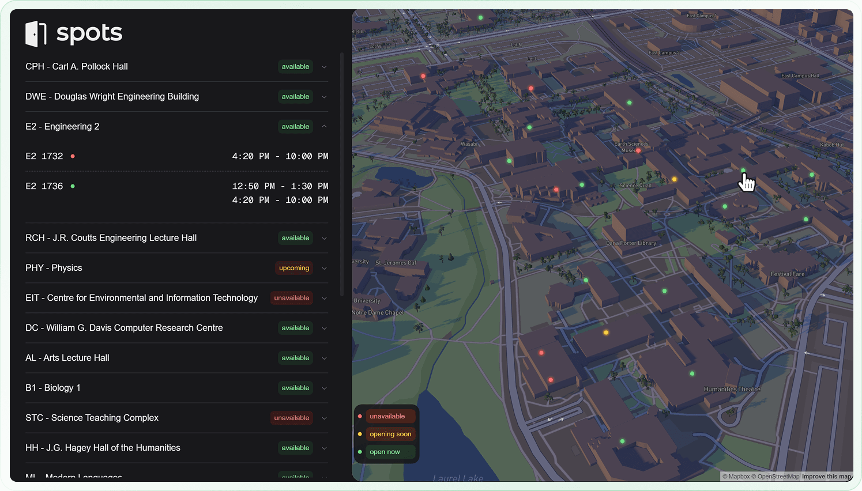Viewport: 862px width, 491px height.
Task: Toggle the opening soon legend filter
Action: [x=390, y=434]
